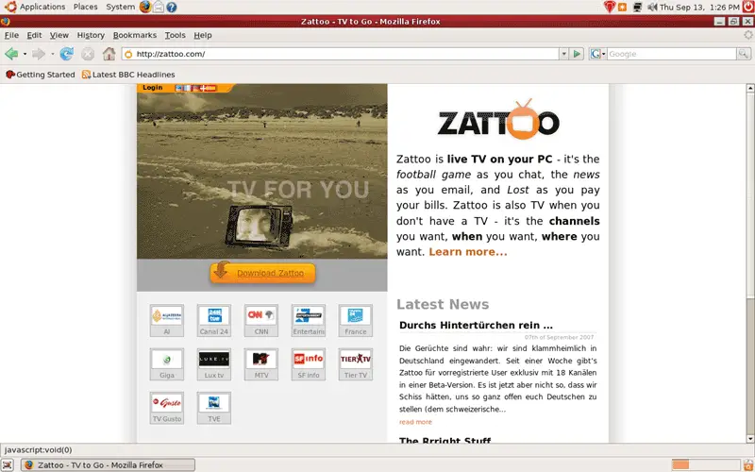This screenshot has width=755, height=472.
Task: Open the Getting Started bookmark
Action: [x=40, y=75]
